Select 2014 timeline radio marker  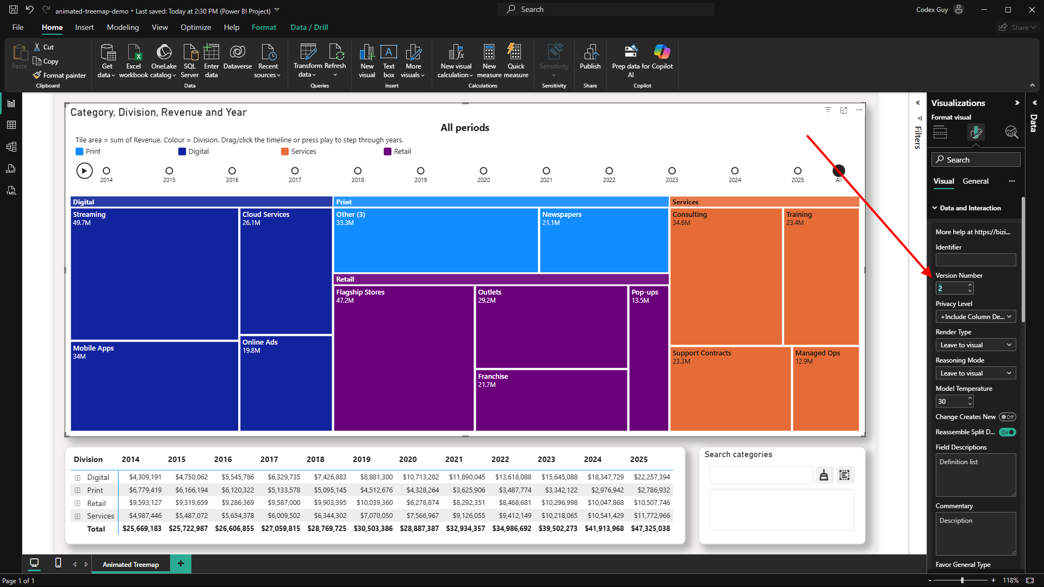coord(107,171)
